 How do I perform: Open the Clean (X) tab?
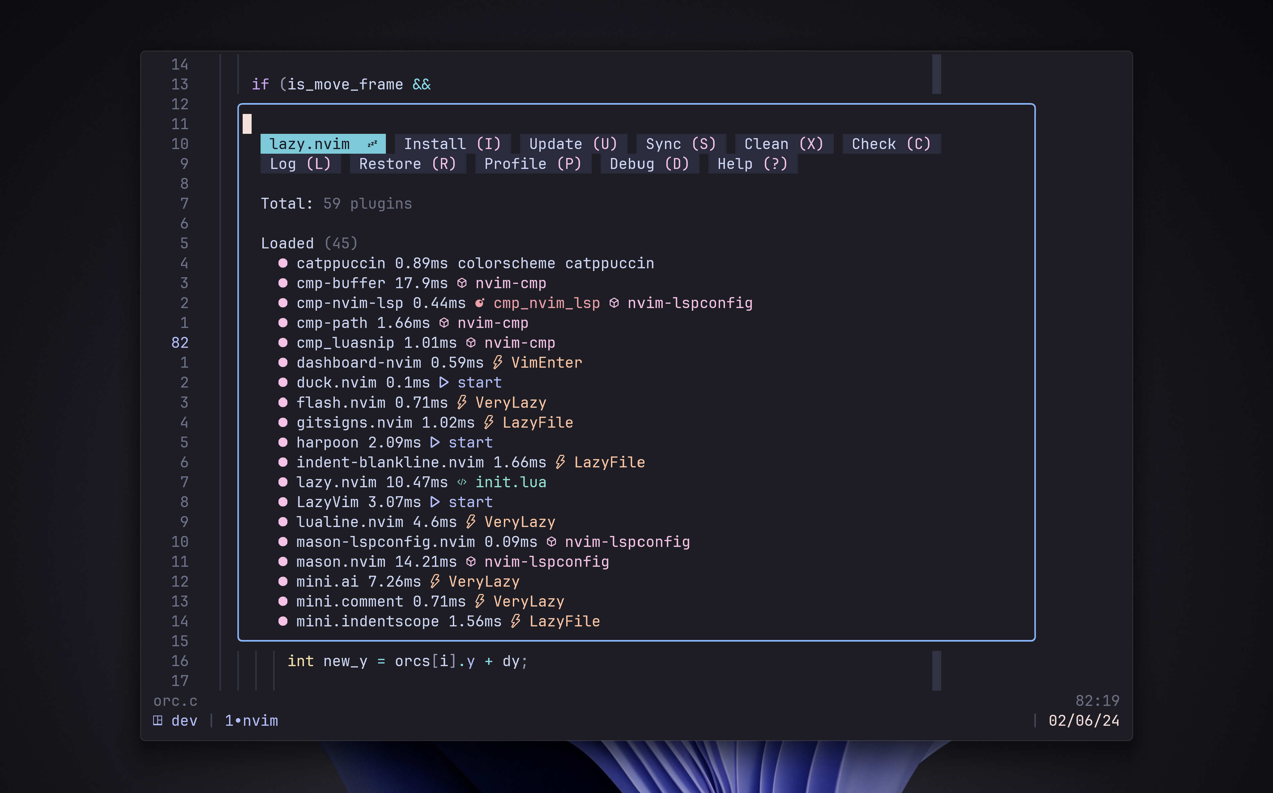point(784,144)
